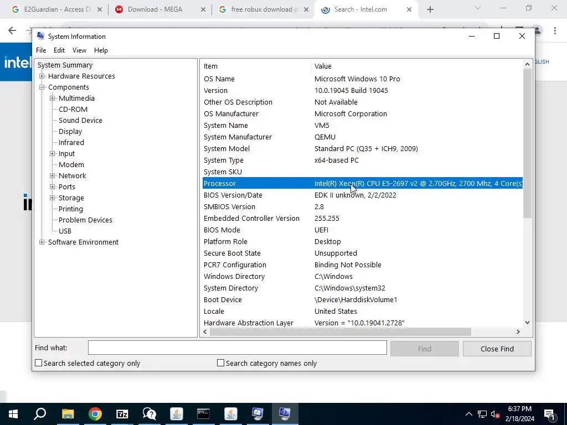Select Problem Devices in tree
Viewport: 567px width, 425px height.
coord(85,220)
